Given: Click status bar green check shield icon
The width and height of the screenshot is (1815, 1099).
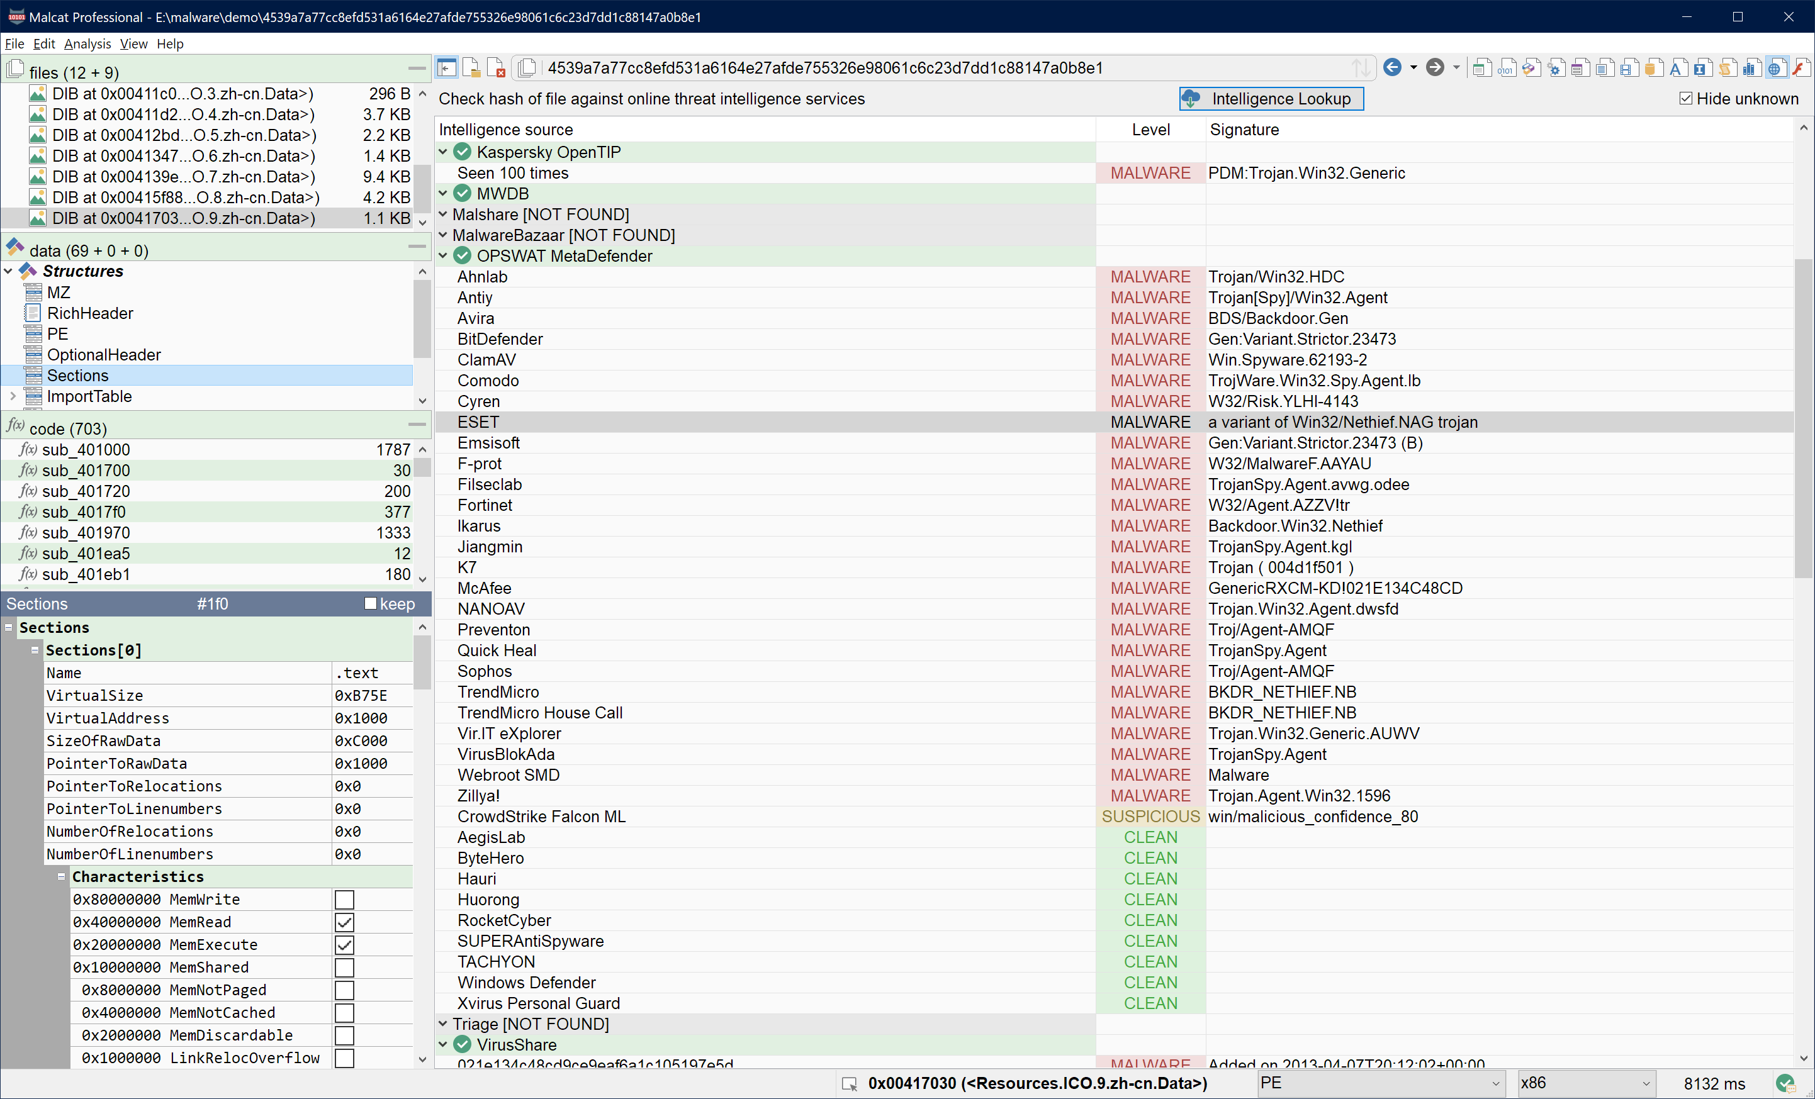Looking at the screenshot, I should [x=1785, y=1083].
